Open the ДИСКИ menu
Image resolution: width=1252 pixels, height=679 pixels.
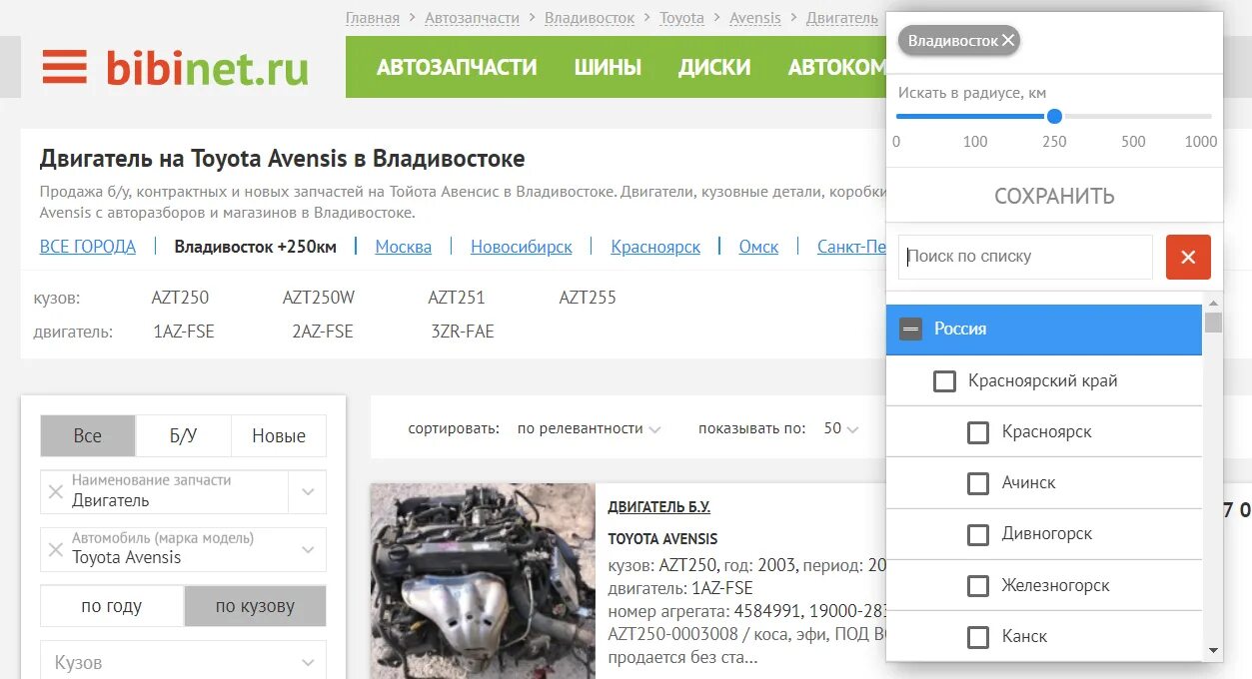714,68
